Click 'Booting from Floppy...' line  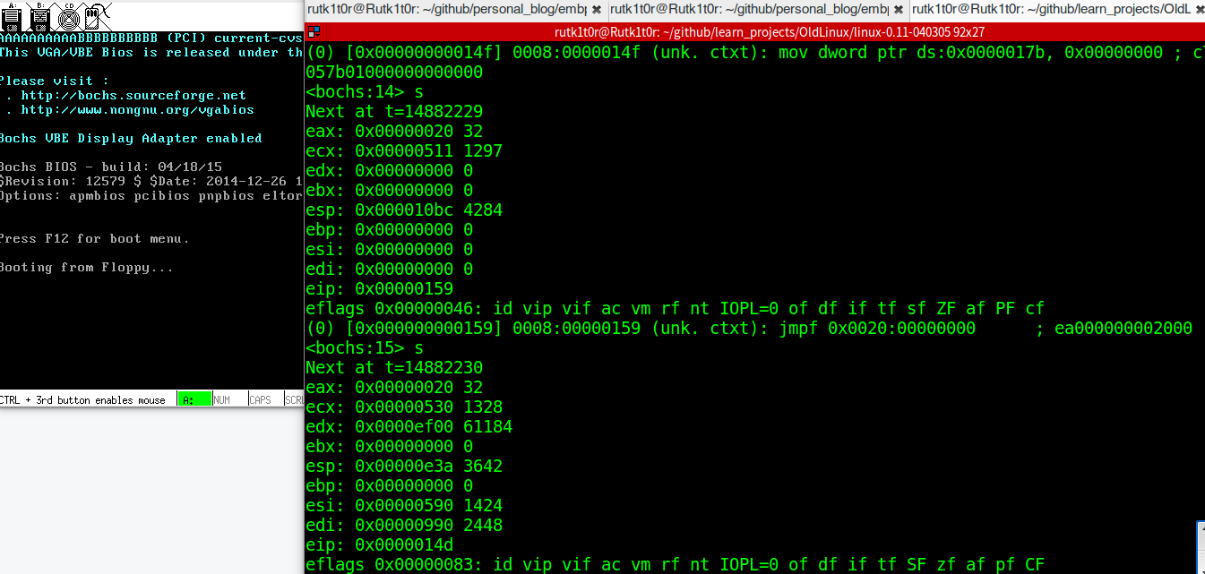point(87,267)
